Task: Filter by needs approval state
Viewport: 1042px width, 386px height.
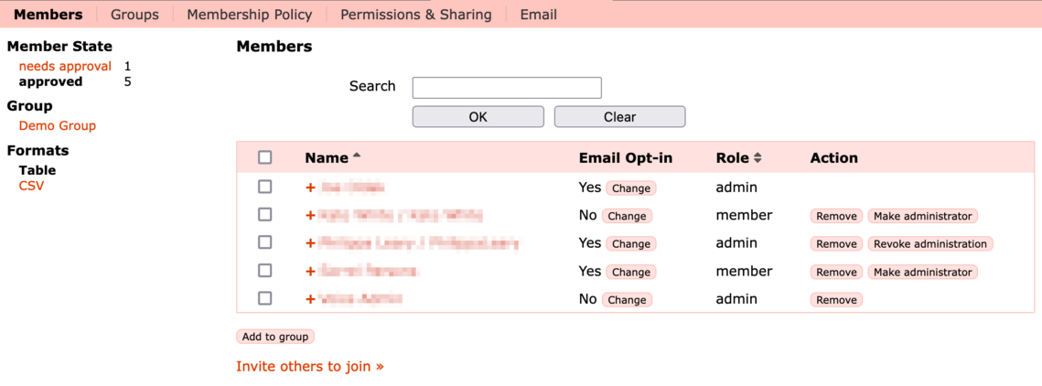Action: coord(65,66)
